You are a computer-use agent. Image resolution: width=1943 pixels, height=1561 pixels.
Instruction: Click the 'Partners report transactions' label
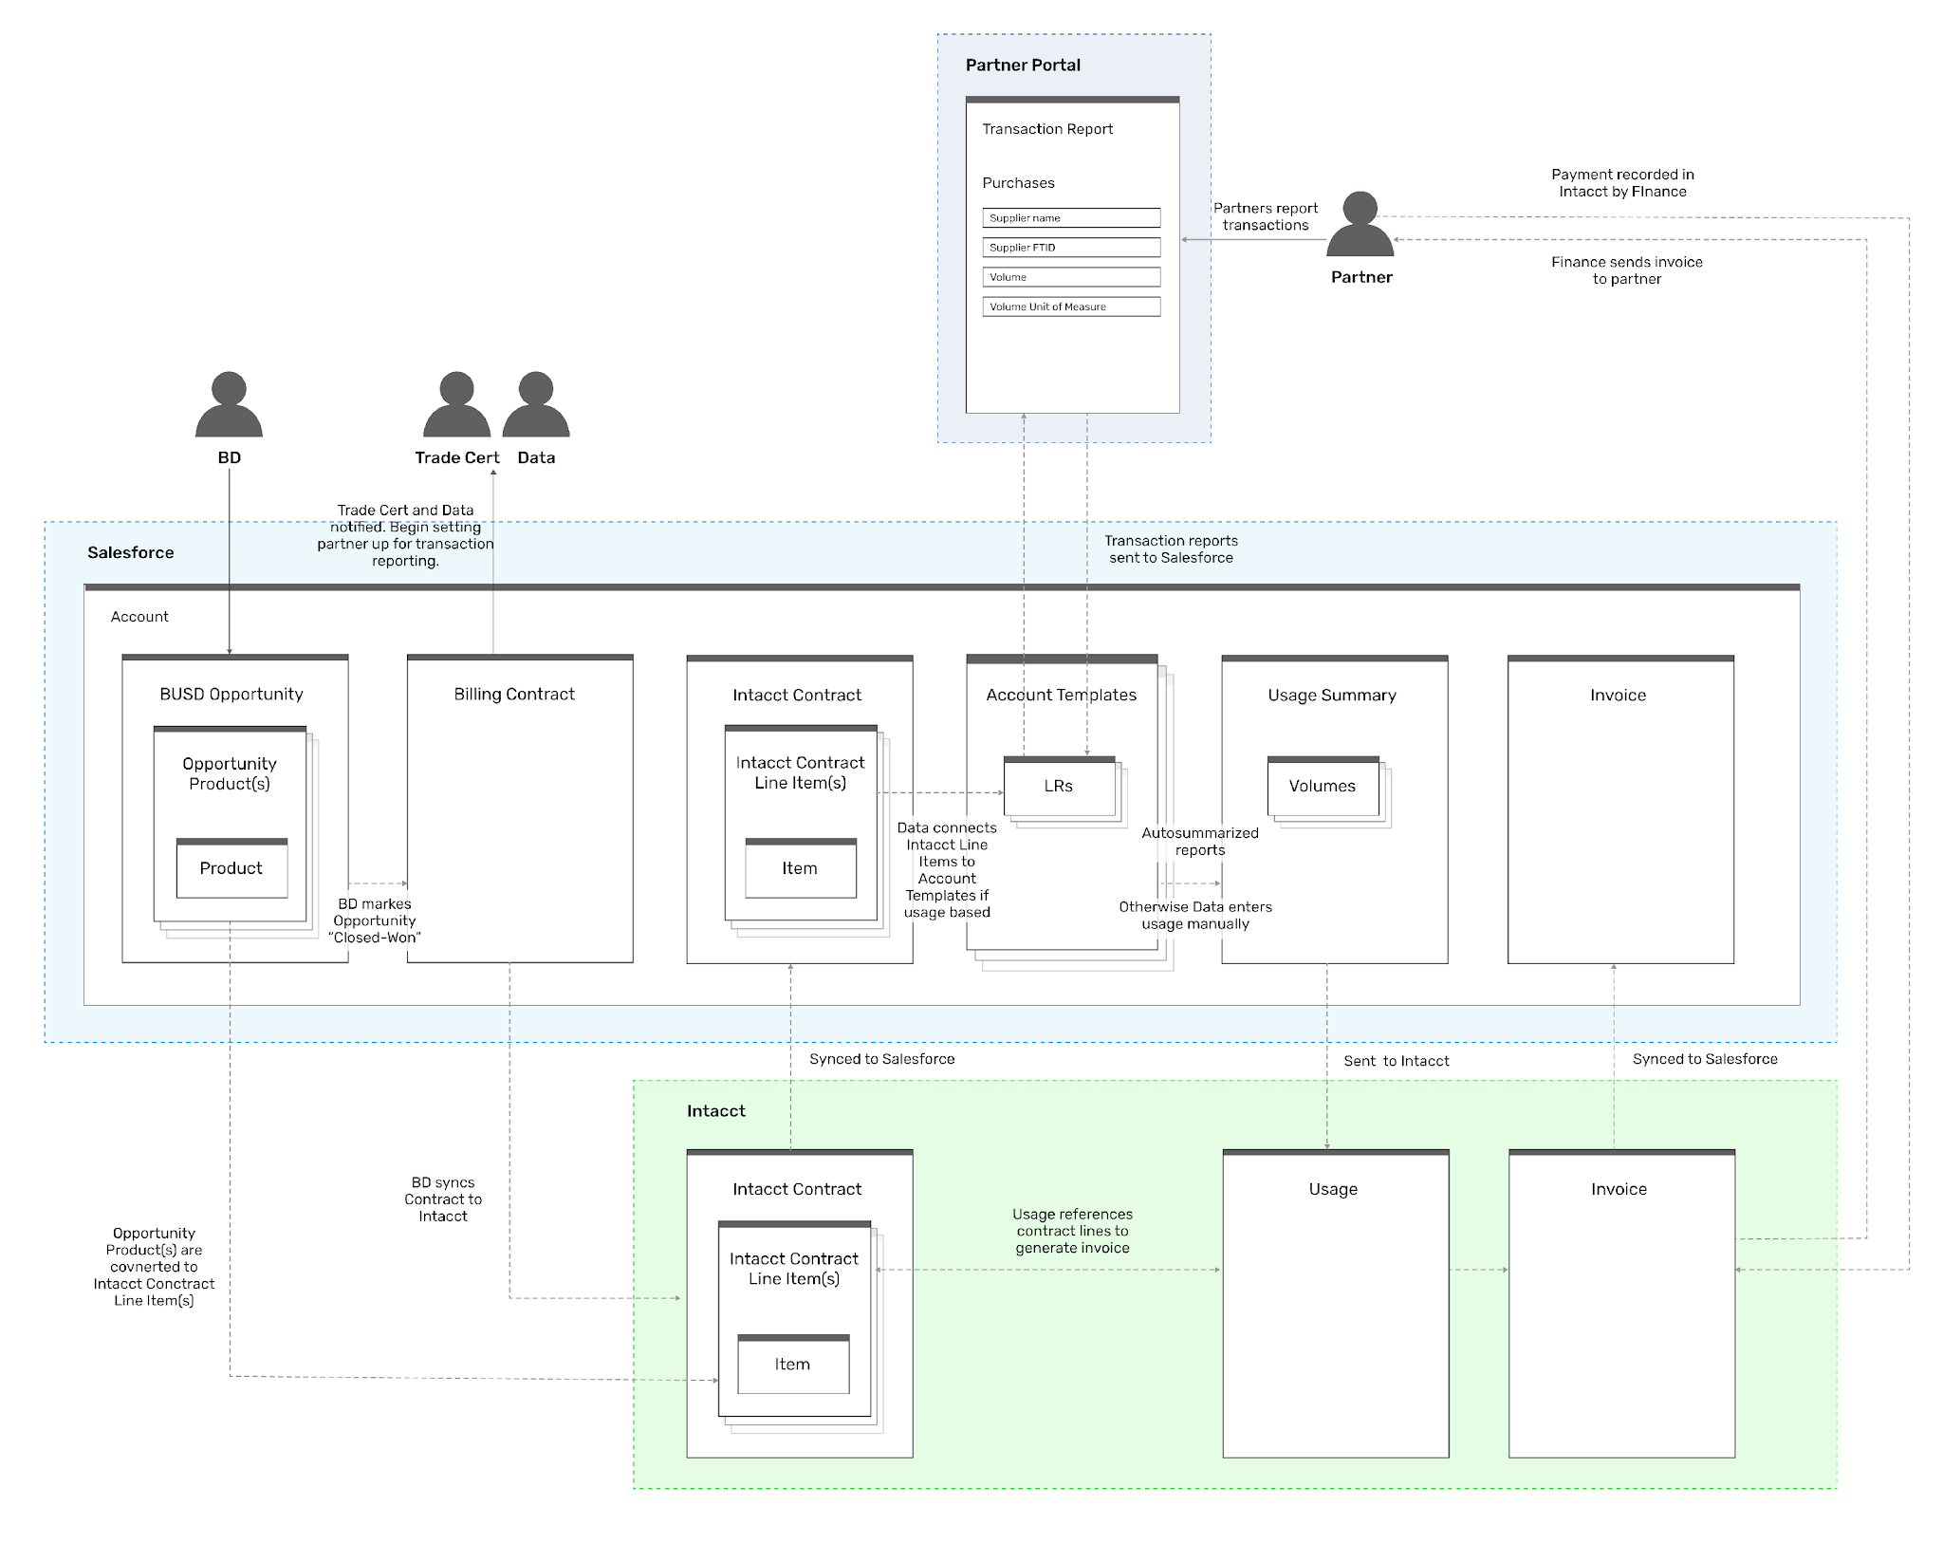(x=1266, y=217)
